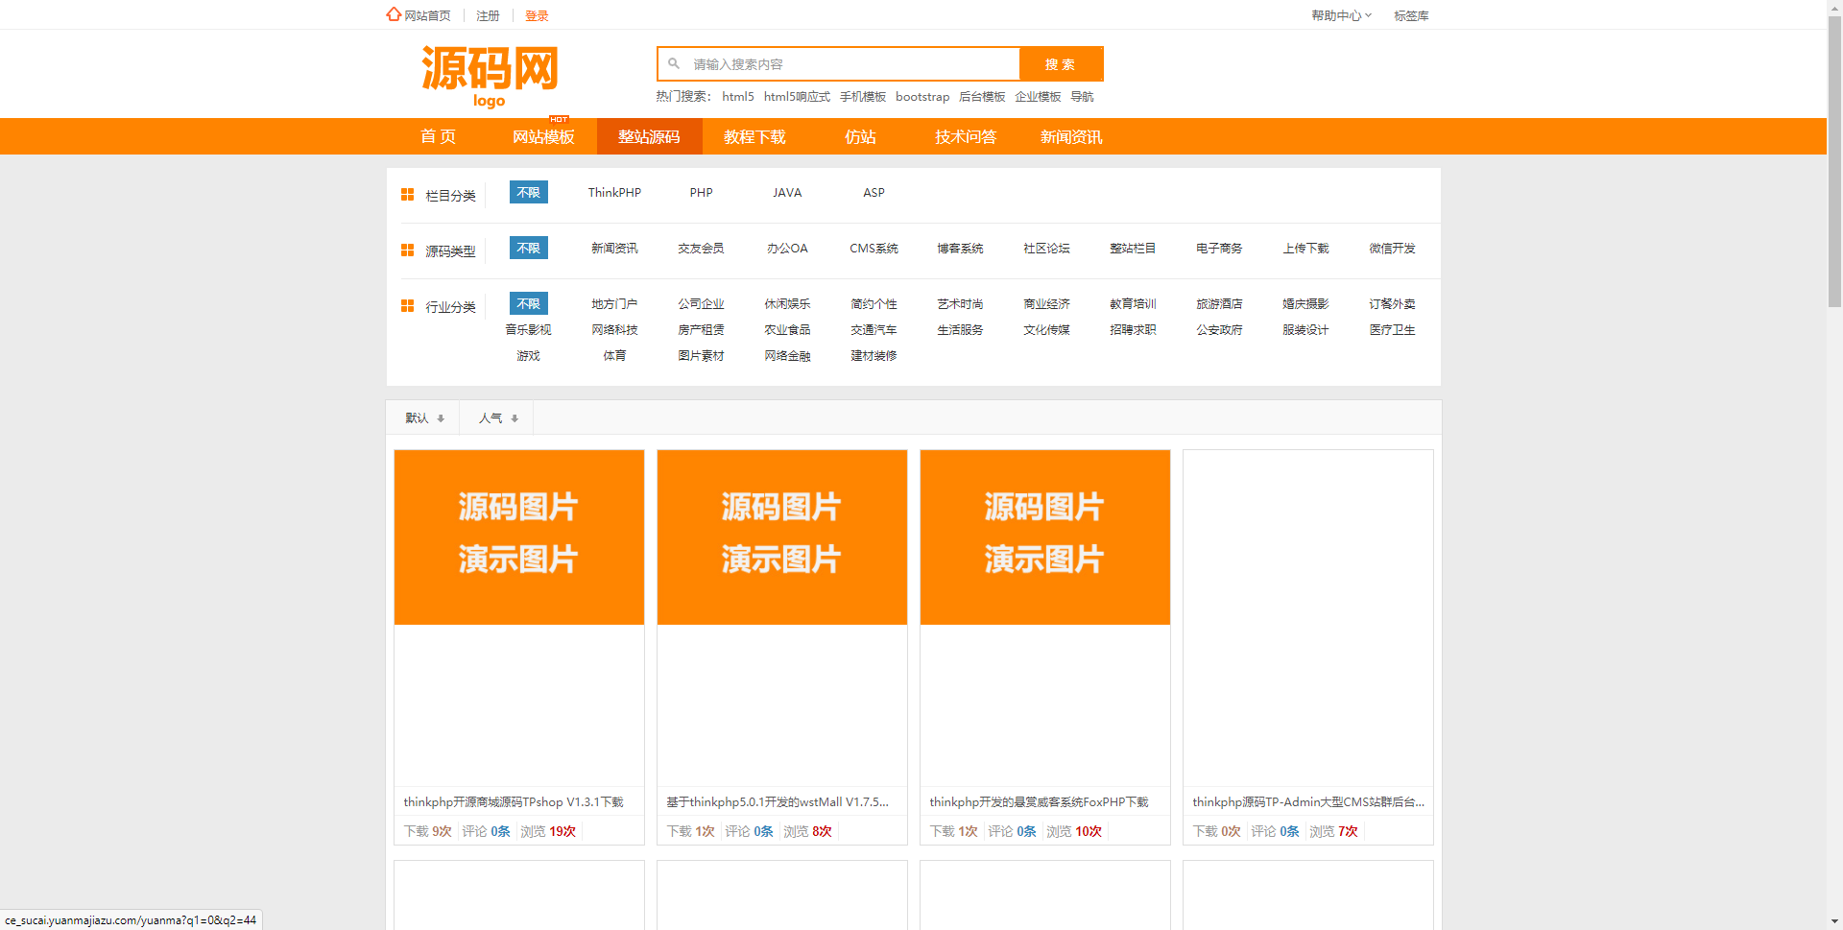
Task: Filter industry by 建材装修
Action: [x=874, y=355]
